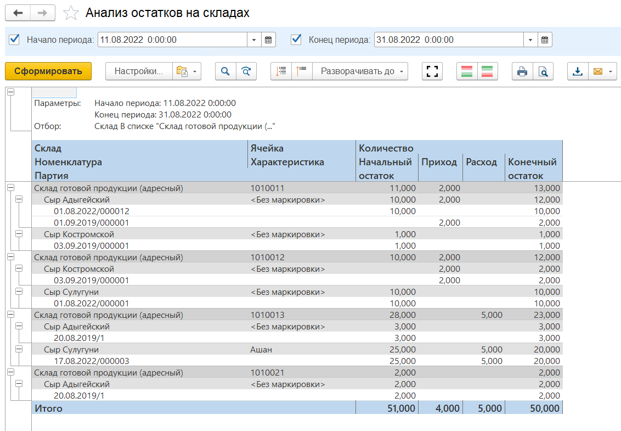
Task: Uncheck the Начало периода checkbox
Action: click(15, 40)
